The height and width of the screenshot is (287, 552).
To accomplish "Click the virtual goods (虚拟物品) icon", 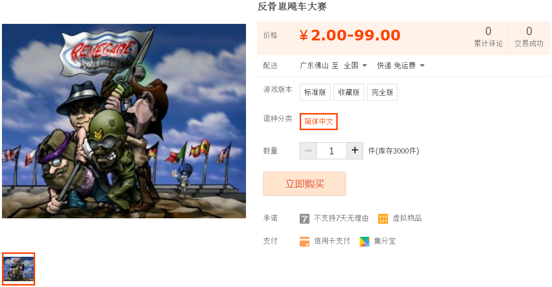I will (x=383, y=219).
